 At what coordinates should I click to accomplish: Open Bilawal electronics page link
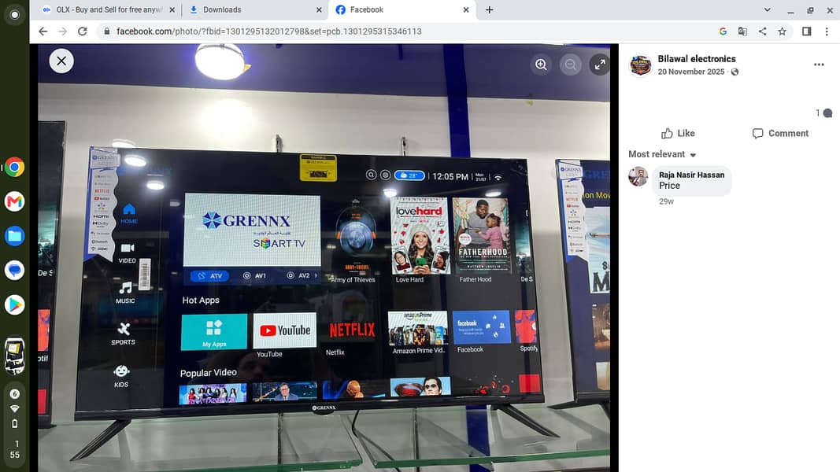pos(697,59)
